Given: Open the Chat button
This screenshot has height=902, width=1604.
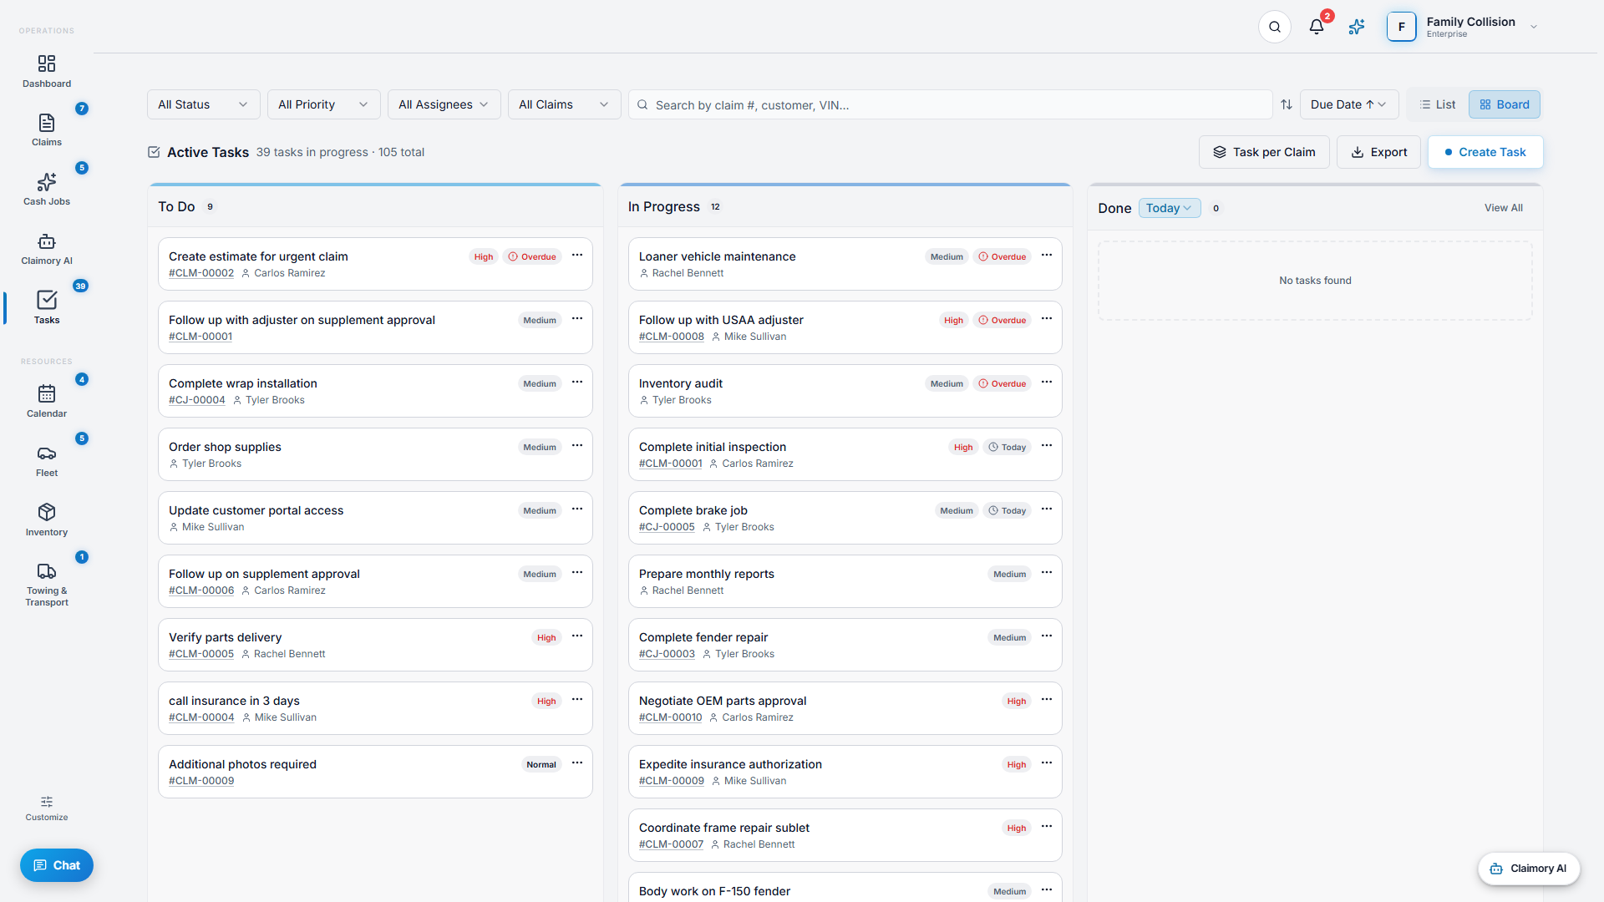Looking at the screenshot, I should tap(57, 865).
